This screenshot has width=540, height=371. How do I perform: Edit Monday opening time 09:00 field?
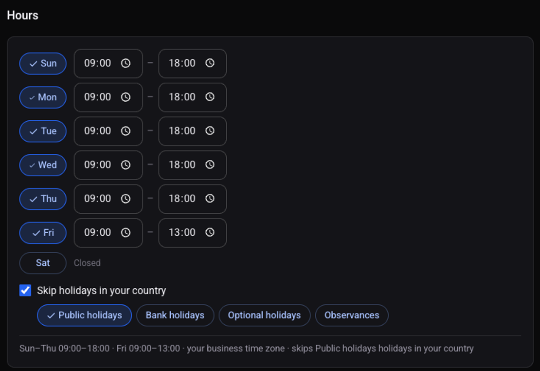click(x=108, y=97)
